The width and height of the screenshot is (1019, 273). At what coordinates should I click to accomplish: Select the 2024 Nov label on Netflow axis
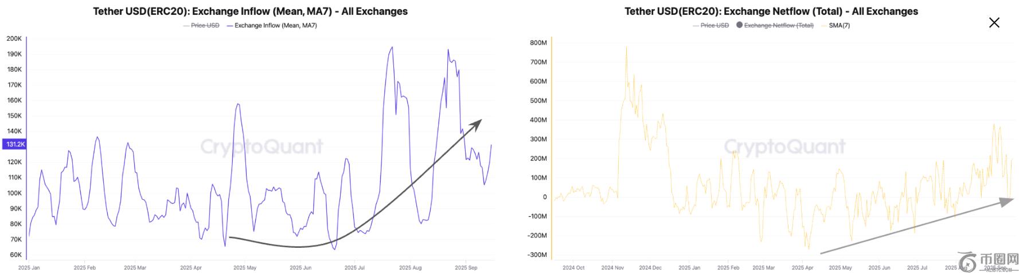pos(612,267)
